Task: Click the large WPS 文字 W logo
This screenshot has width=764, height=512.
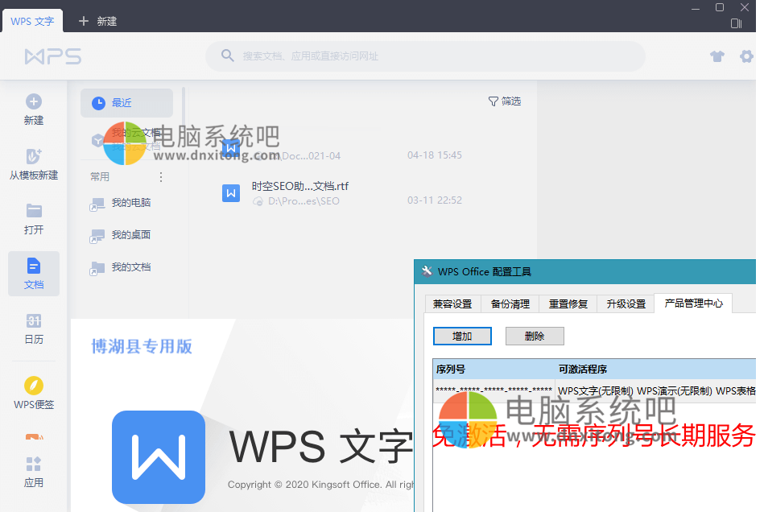Action: click(x=159, y=457)
